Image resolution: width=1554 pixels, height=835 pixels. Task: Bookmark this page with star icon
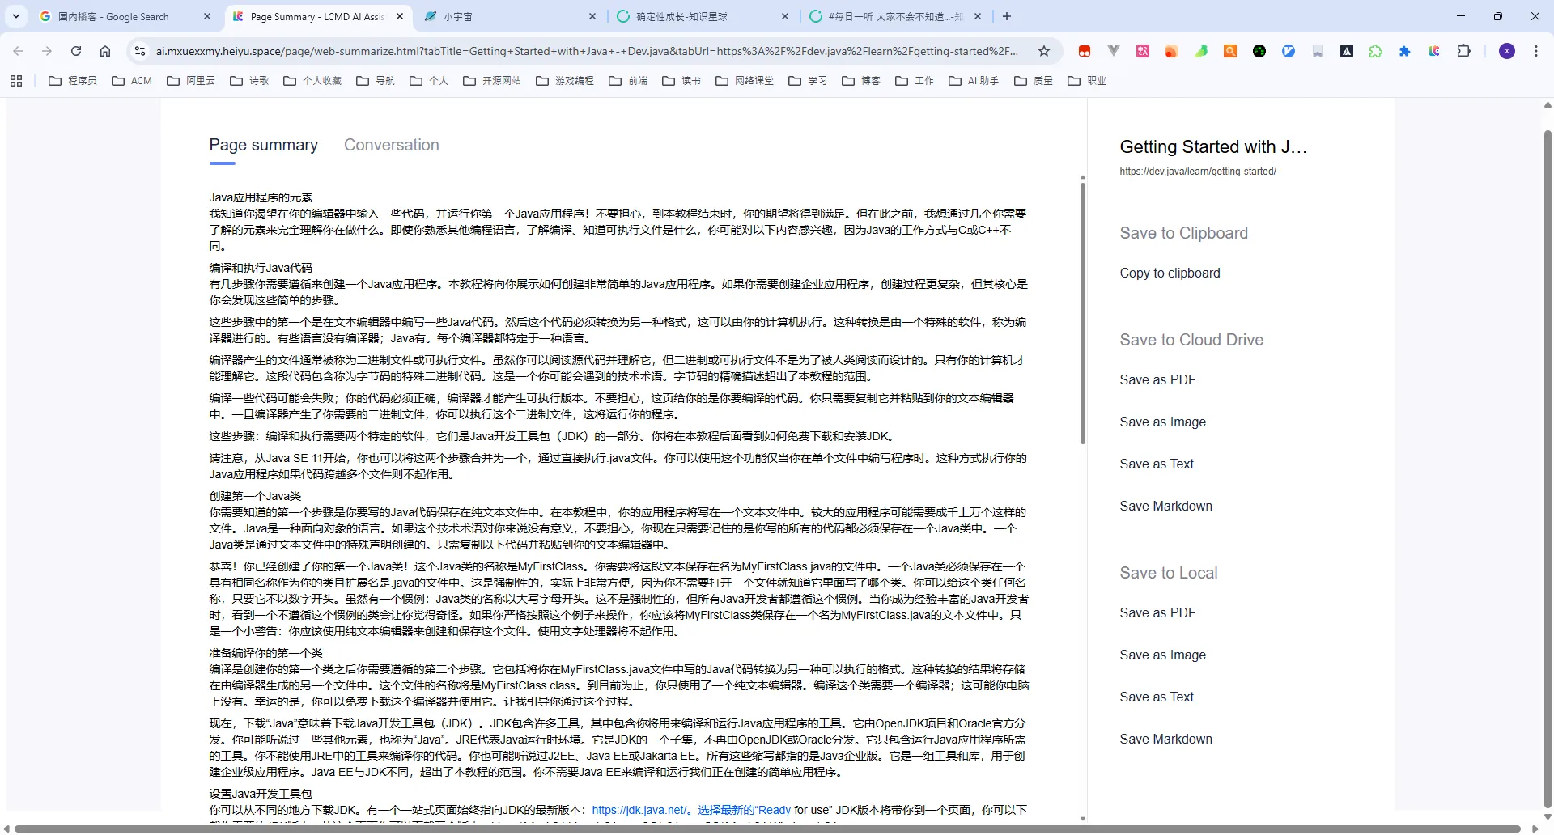(1044, 51)
